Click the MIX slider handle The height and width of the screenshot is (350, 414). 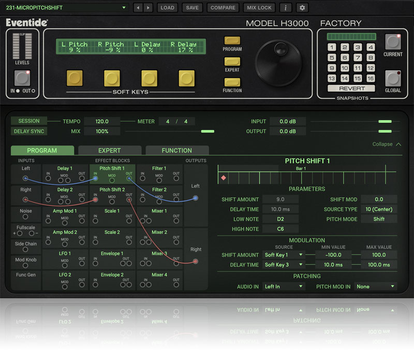pyautogui.click(x=207, y=132)
